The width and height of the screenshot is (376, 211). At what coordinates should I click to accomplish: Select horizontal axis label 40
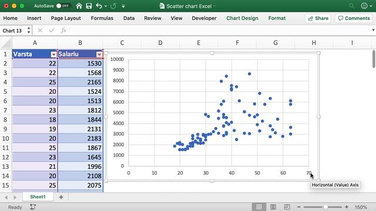pos(231,173)
